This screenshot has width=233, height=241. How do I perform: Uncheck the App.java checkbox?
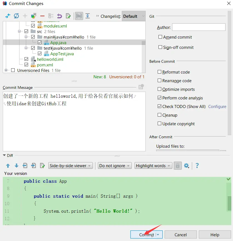(x=39, y=42)
